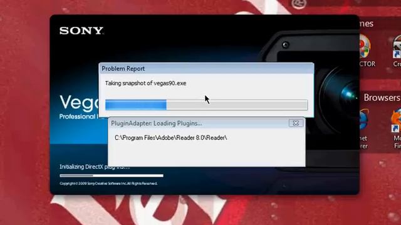
Task: Click the Vegas Professional product title
Action: tap(80, 102)
